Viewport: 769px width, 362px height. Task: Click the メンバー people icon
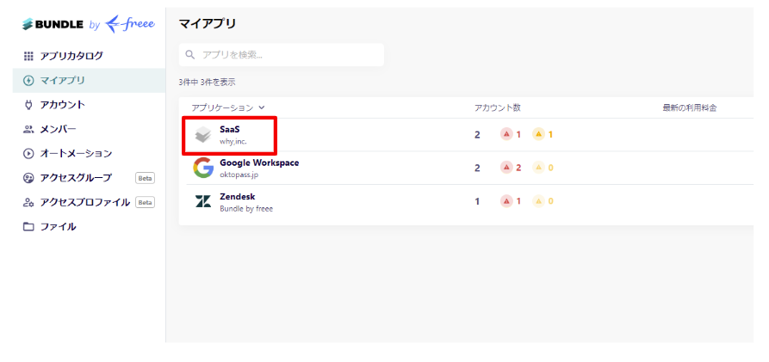(x=28, y=129)
